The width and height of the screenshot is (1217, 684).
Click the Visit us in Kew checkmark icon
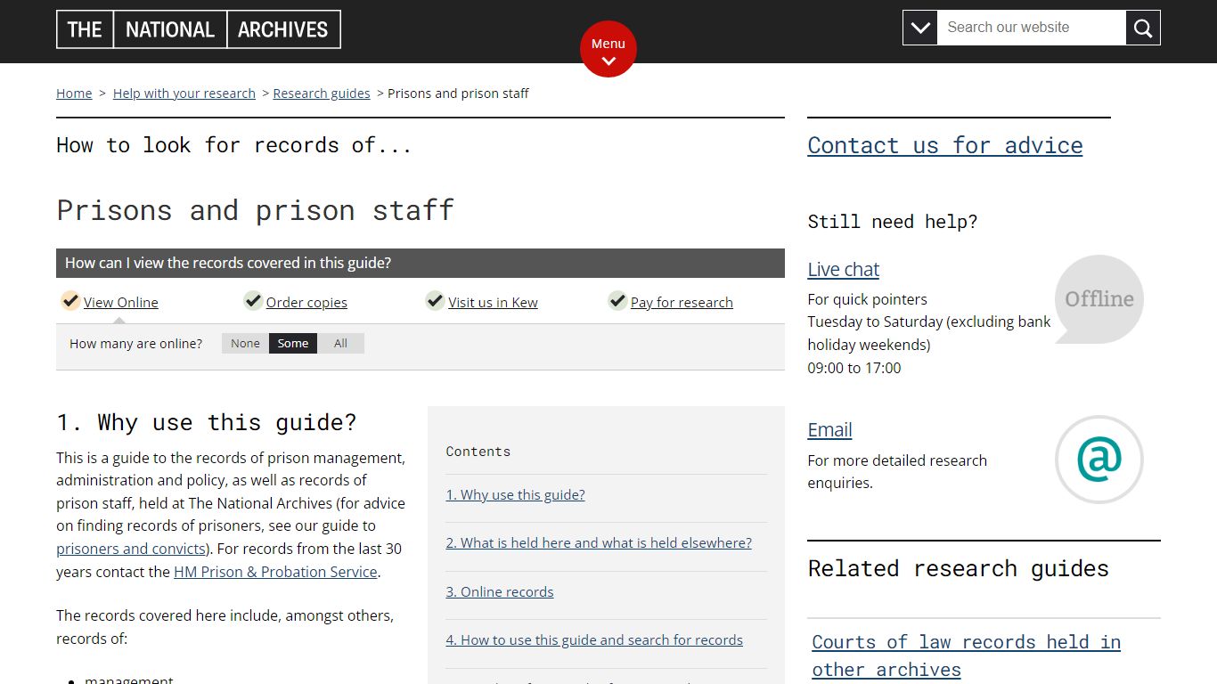[435, 301]
